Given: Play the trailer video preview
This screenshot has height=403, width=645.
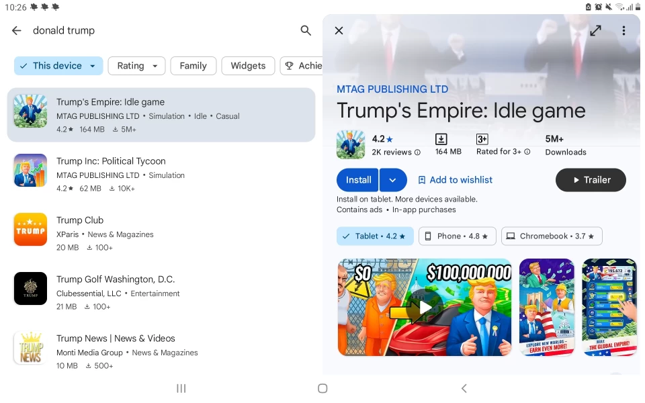Looking at the screenshot, I should tap(425, 308).
